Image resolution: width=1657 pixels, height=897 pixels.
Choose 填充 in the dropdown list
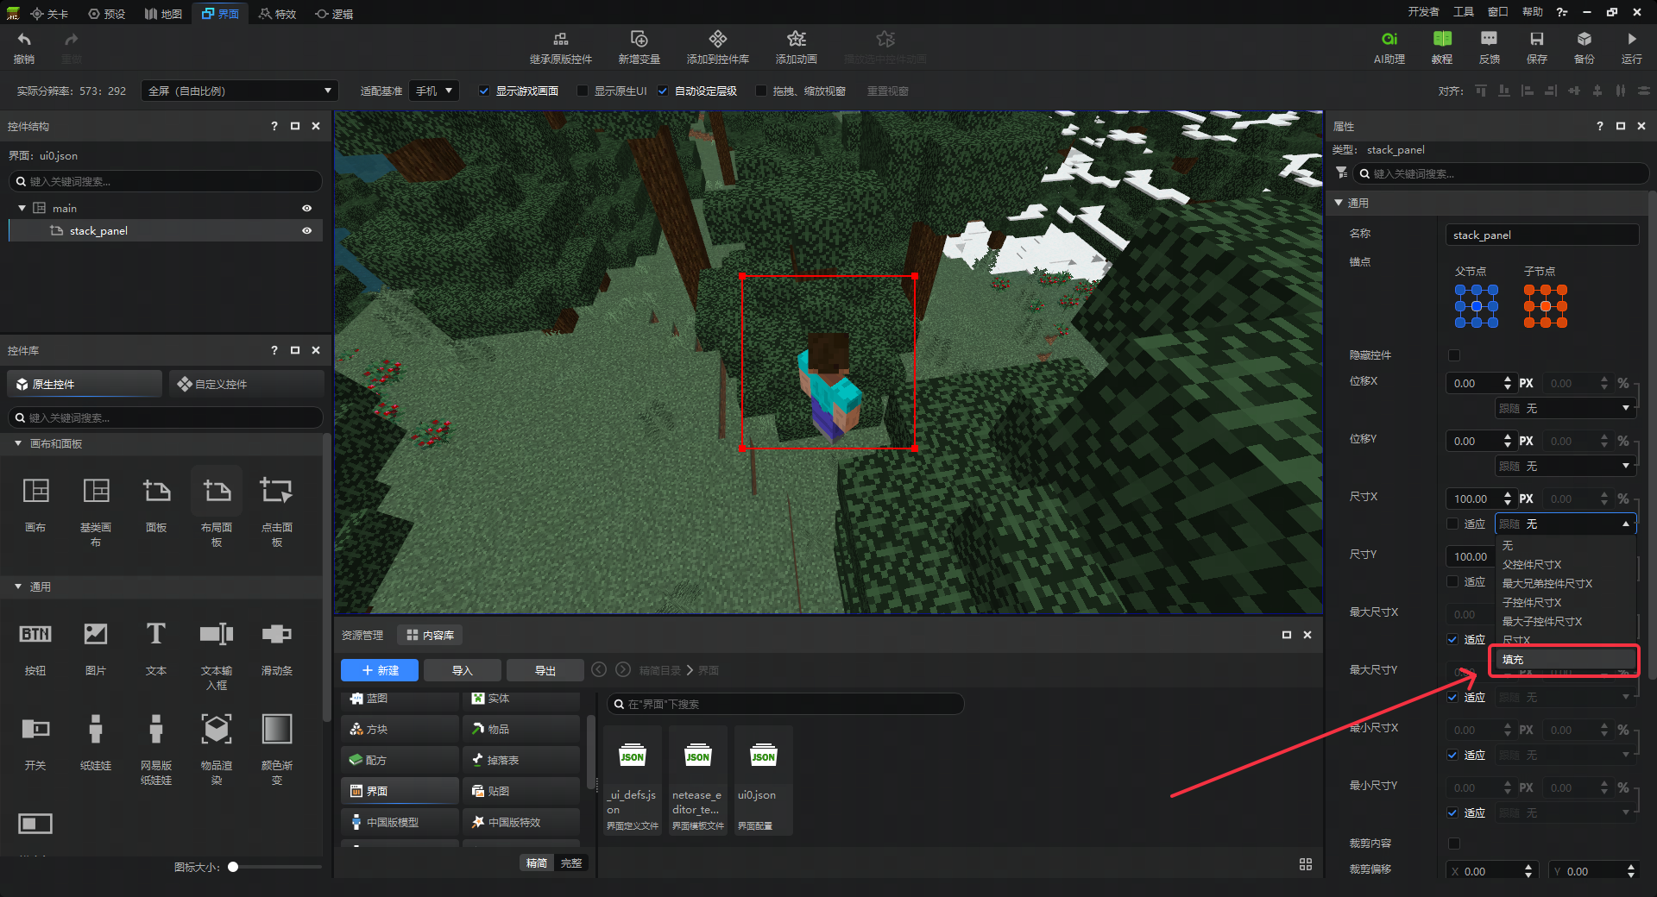coord(1566,659)
